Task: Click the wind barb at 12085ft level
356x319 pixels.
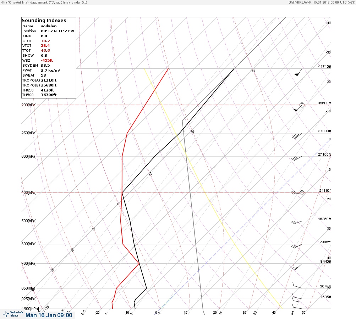Action: pyautogui.click(x=296, y=246)
